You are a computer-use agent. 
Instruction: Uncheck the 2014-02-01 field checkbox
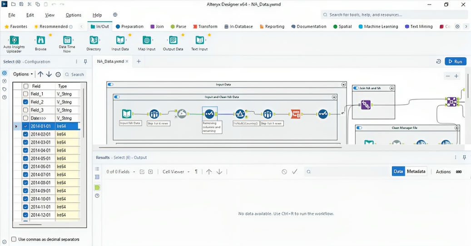(x=25, y=134)
